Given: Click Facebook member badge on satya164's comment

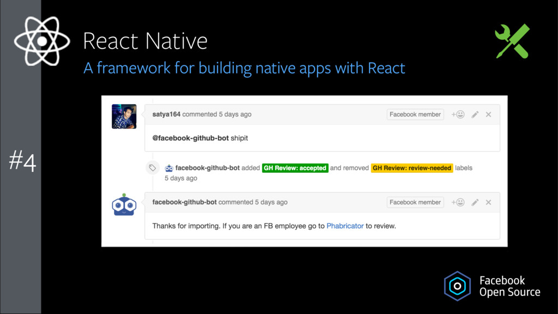Looking at the screenshot, I should coord(415,114).
